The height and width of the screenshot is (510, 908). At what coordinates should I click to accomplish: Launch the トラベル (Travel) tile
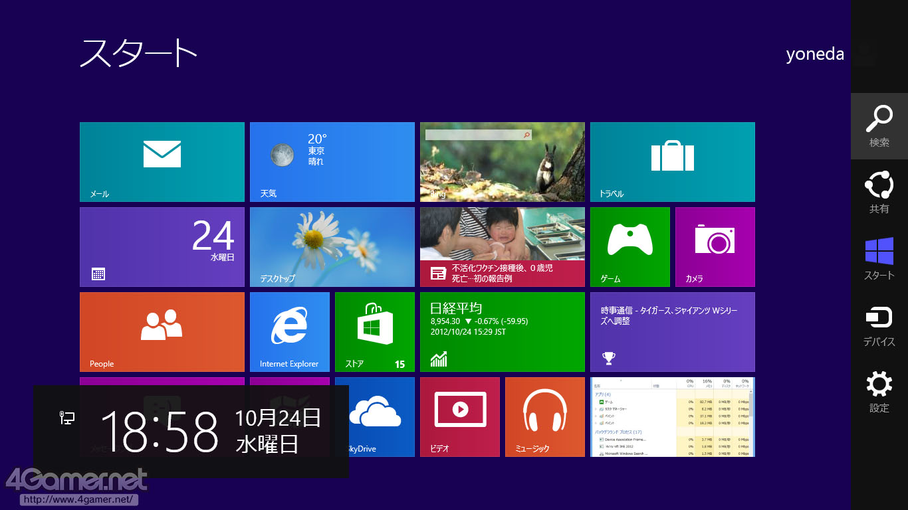(x=673, y=162)
